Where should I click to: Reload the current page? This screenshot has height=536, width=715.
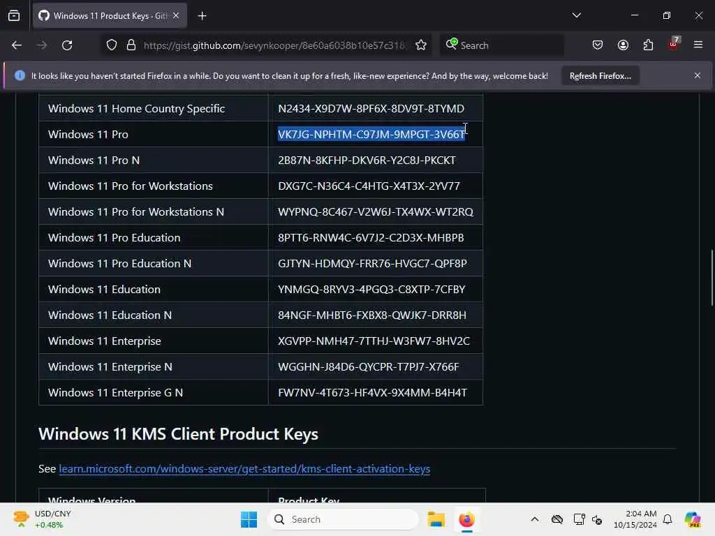pyautogui.click(x=67, y=45)
